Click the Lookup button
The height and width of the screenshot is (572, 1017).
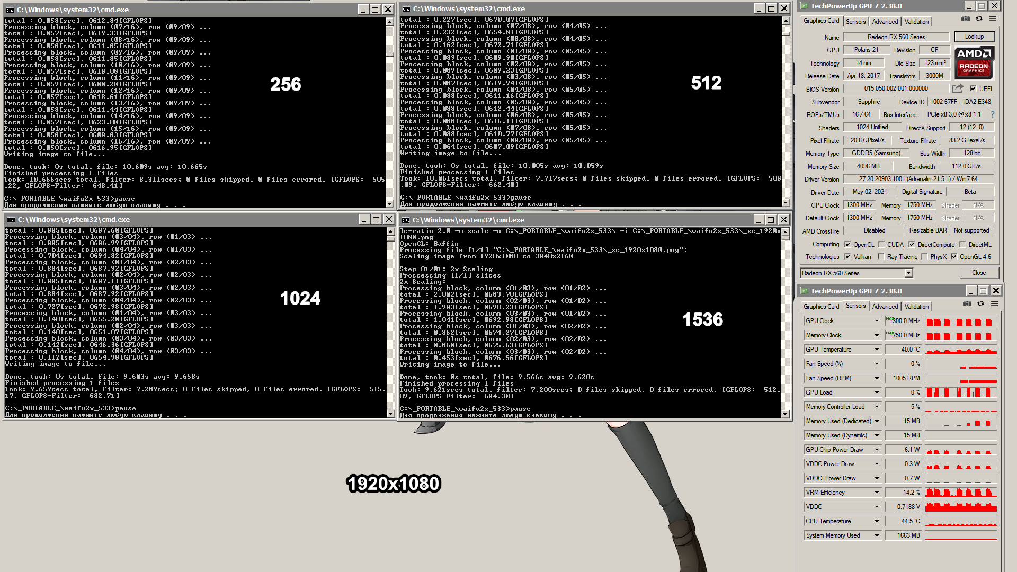(x=974, y=37)
